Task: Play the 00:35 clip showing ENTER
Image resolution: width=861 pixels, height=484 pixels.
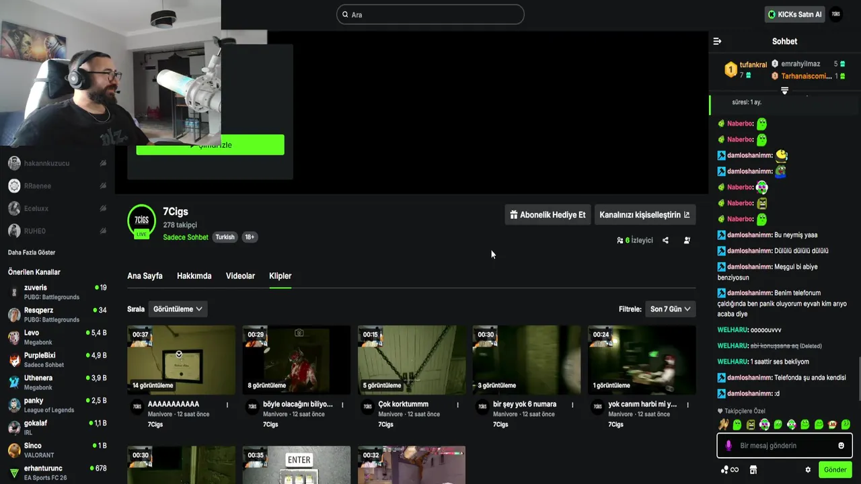Action: coord(296,465)
